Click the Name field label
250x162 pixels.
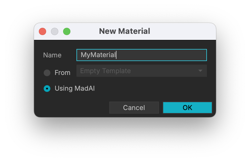(x=52, y=55)
